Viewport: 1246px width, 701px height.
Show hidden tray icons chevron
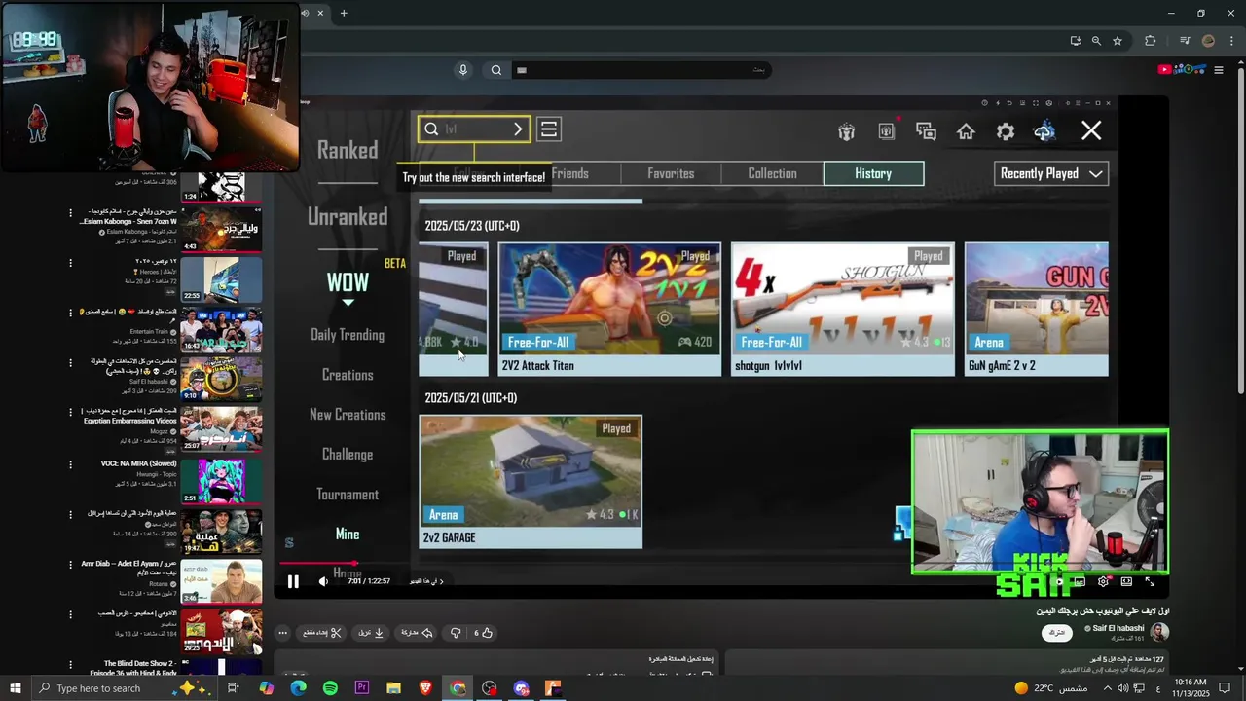(1106, 688)
